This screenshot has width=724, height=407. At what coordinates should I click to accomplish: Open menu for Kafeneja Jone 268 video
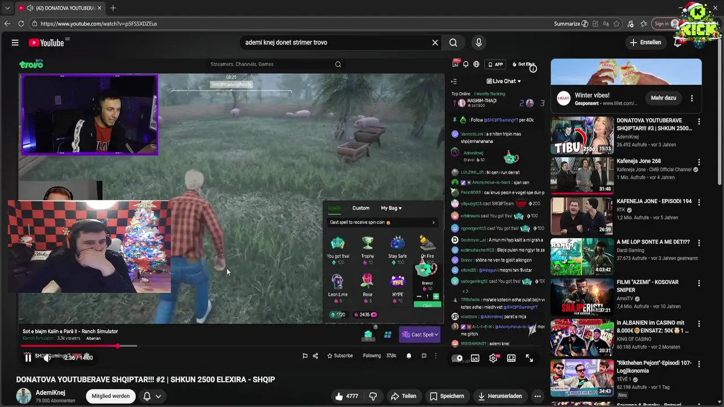click(x=699, y=162)
